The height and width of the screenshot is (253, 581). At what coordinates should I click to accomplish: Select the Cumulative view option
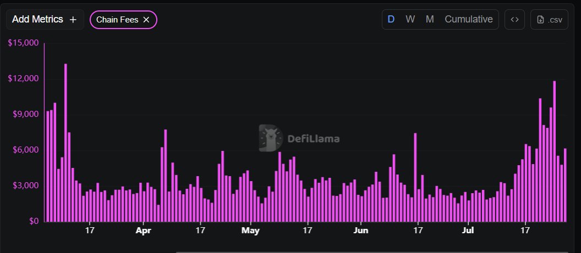(469, 19)
